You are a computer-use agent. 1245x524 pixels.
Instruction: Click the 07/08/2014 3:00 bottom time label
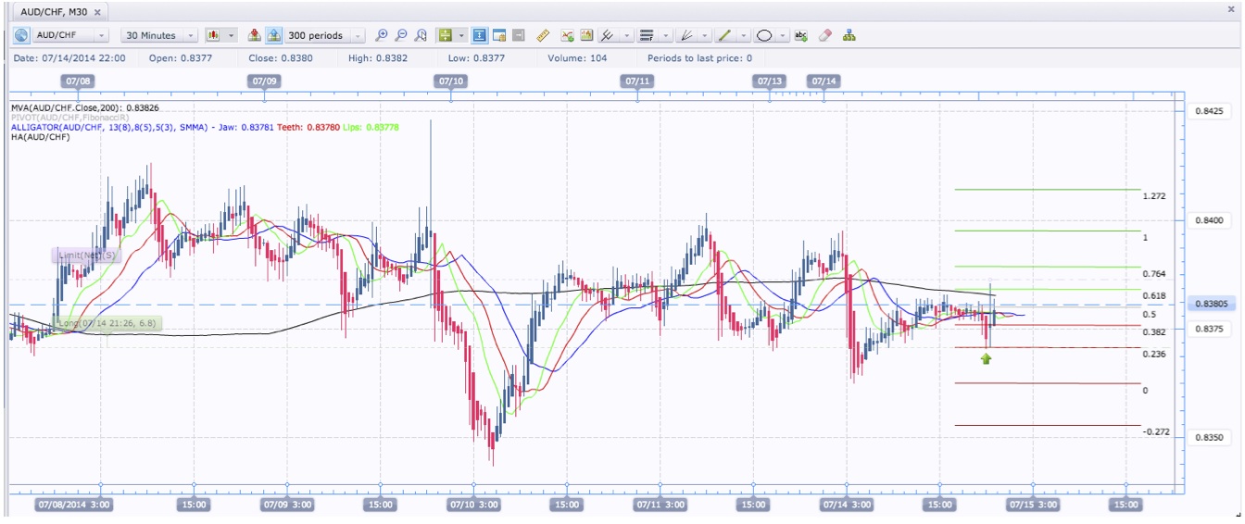tap(74, 505)
